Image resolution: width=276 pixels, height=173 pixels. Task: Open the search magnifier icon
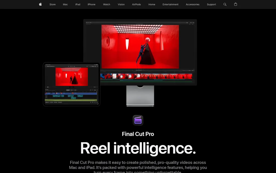click(225, 5)
